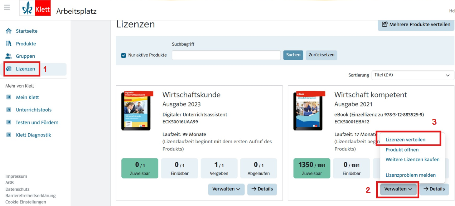Click the Suchen button
The height and width of the screenshot is (206, 455).
click(293, 55)
